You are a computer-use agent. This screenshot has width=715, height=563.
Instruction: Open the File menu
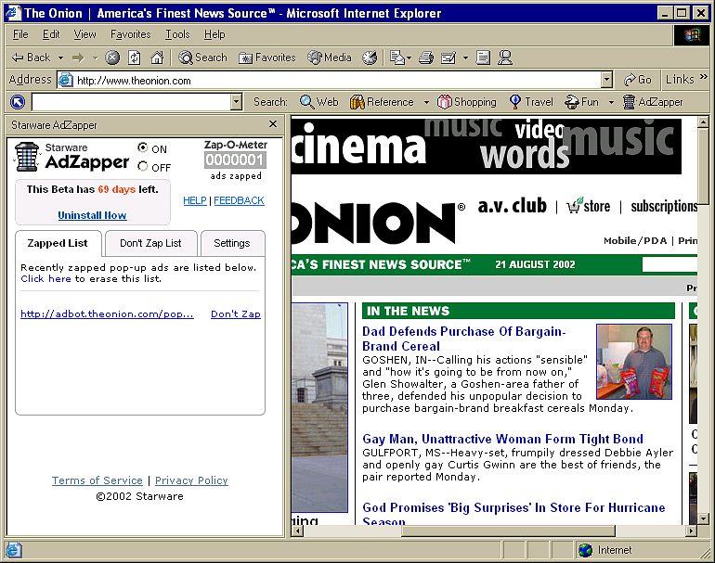point(20,34)
